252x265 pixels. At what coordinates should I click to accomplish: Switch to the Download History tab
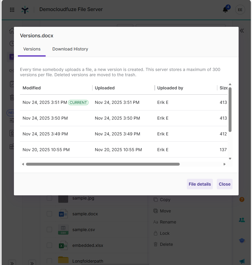(70, 49)
